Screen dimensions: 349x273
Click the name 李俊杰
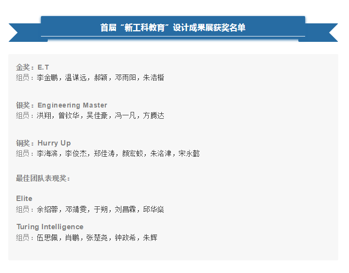(x=76, y=153)
